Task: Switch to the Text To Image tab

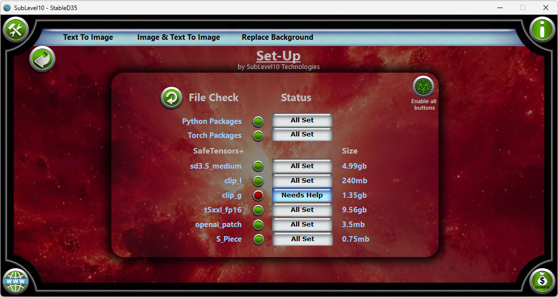Action: [x=88, y=37]
